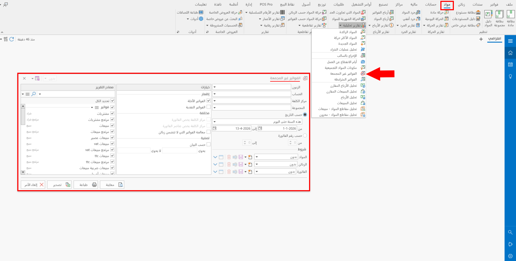Viewport: 516px width, 261px height.
Task: Expand chevron at end of الزبائن condition row
Action: click(x=215, y=164)
